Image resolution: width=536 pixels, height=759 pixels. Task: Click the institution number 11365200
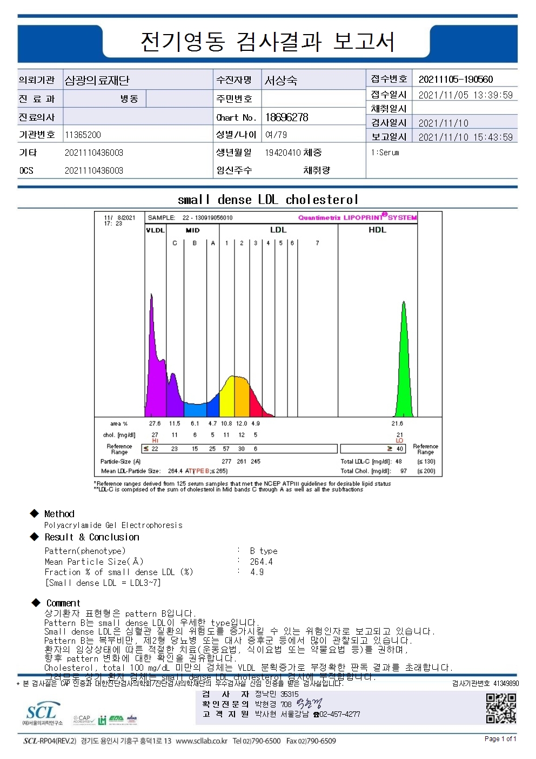pos(83,135)
